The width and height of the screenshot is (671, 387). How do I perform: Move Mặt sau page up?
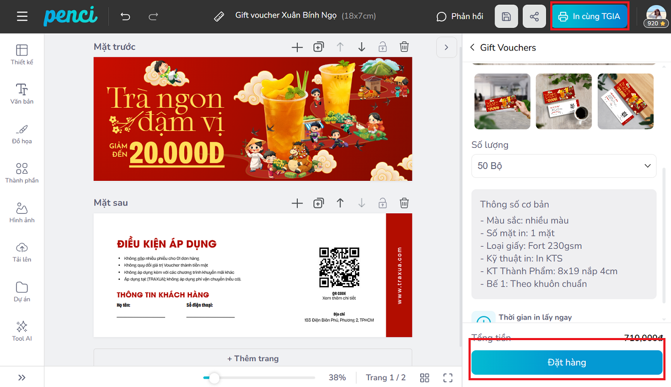pos(340,203)
